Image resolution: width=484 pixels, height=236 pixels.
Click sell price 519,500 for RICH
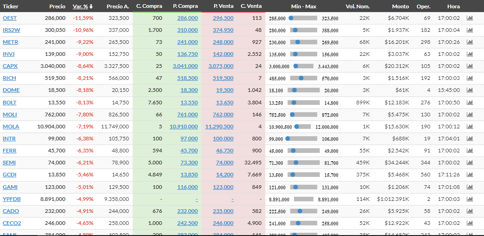point(223,79)
